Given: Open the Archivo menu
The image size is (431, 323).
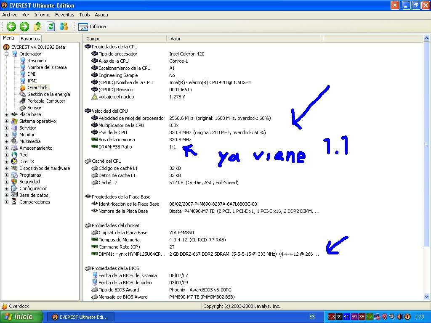Looking at the screenshot, I should tap(10, 15).
